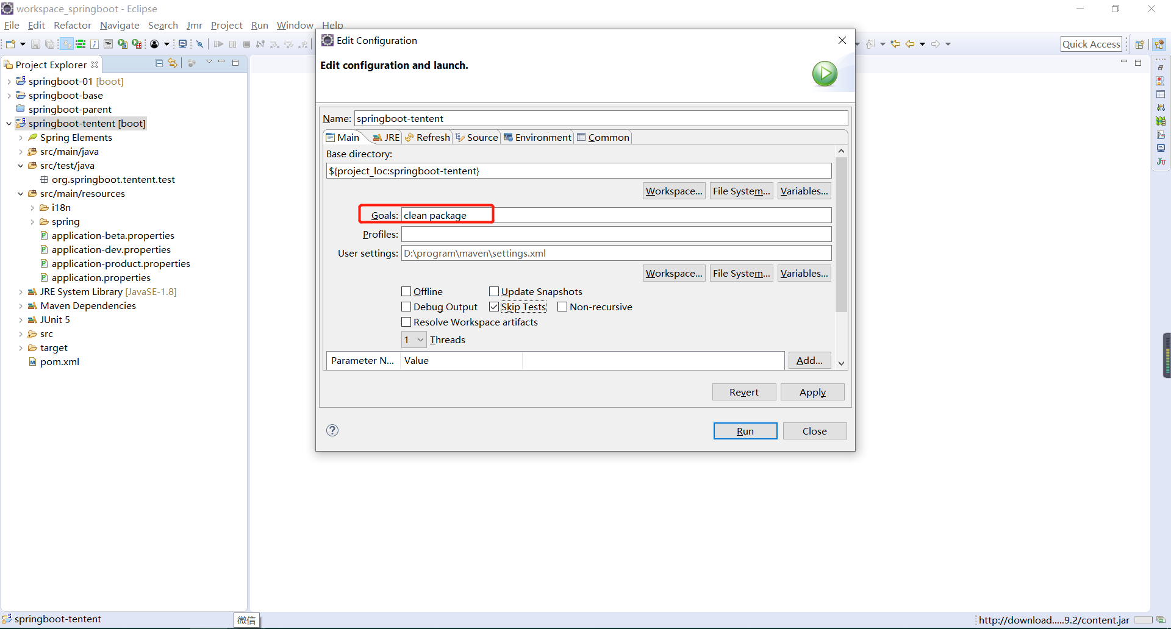Expand the src/main/java folder

[x=21, y=151]
